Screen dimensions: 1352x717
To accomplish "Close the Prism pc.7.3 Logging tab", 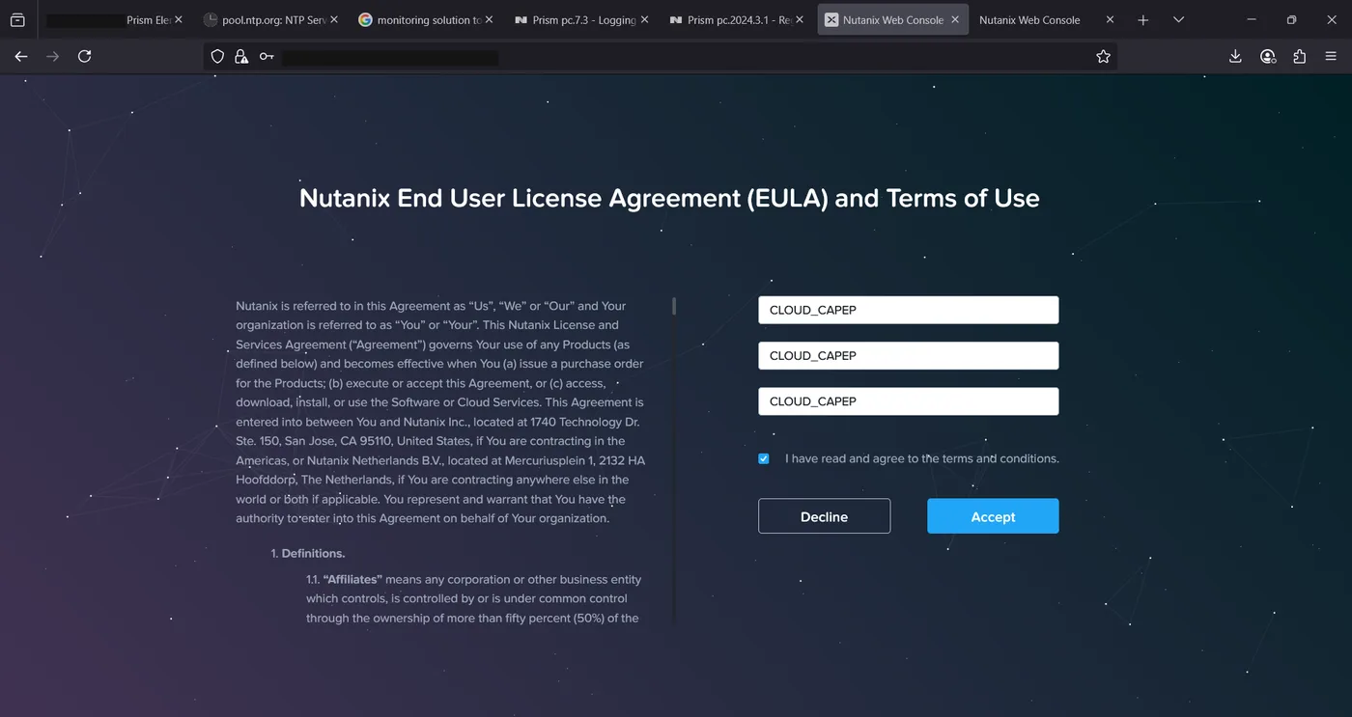I will point(644,19).
